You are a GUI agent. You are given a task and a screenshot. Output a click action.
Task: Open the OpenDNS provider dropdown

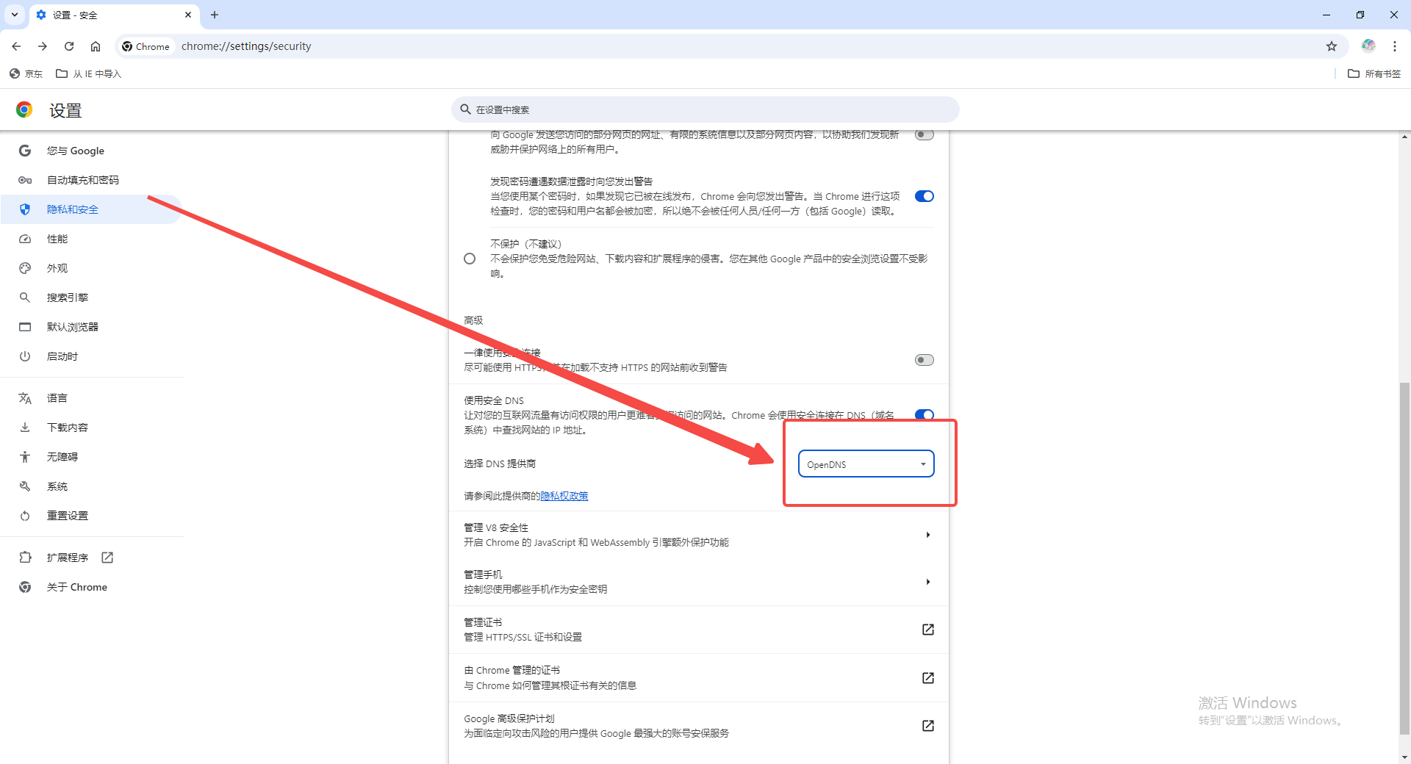point(866,464)
